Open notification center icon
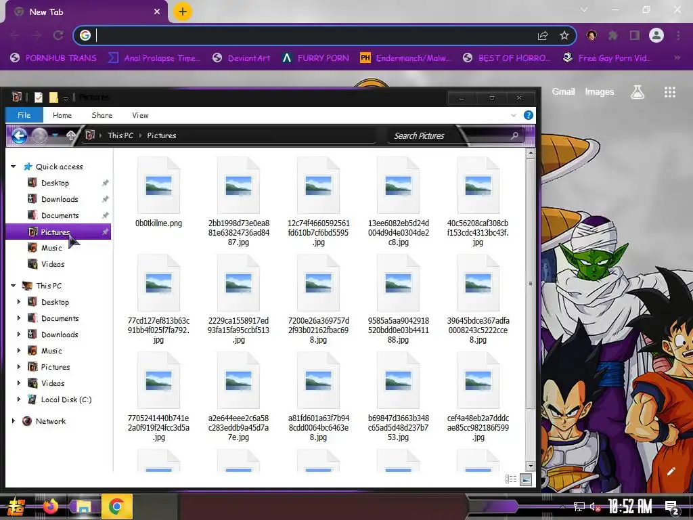Viewport: 693px width, 520px height. 672,508
